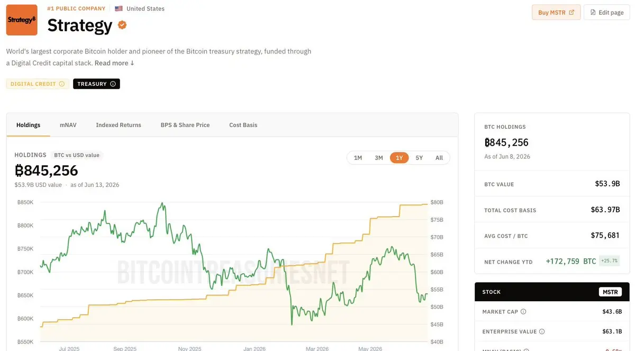
Task: Click the Enterprise Value $63.1B amount
Action: click(612, 331)
